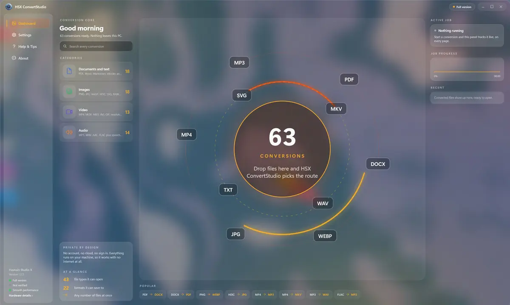Open the Images category
The image size is (510, 305).
96,92
